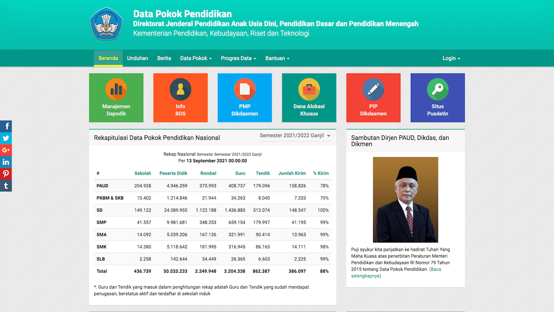
Task: Select the SMA row label
Action: pos(101,235)
